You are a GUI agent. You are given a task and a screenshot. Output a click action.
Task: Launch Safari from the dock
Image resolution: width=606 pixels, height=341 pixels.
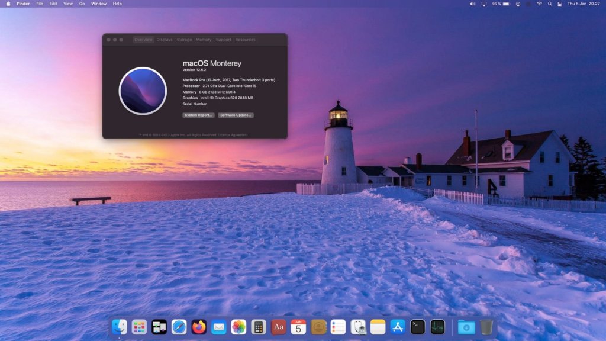point(179,327)
